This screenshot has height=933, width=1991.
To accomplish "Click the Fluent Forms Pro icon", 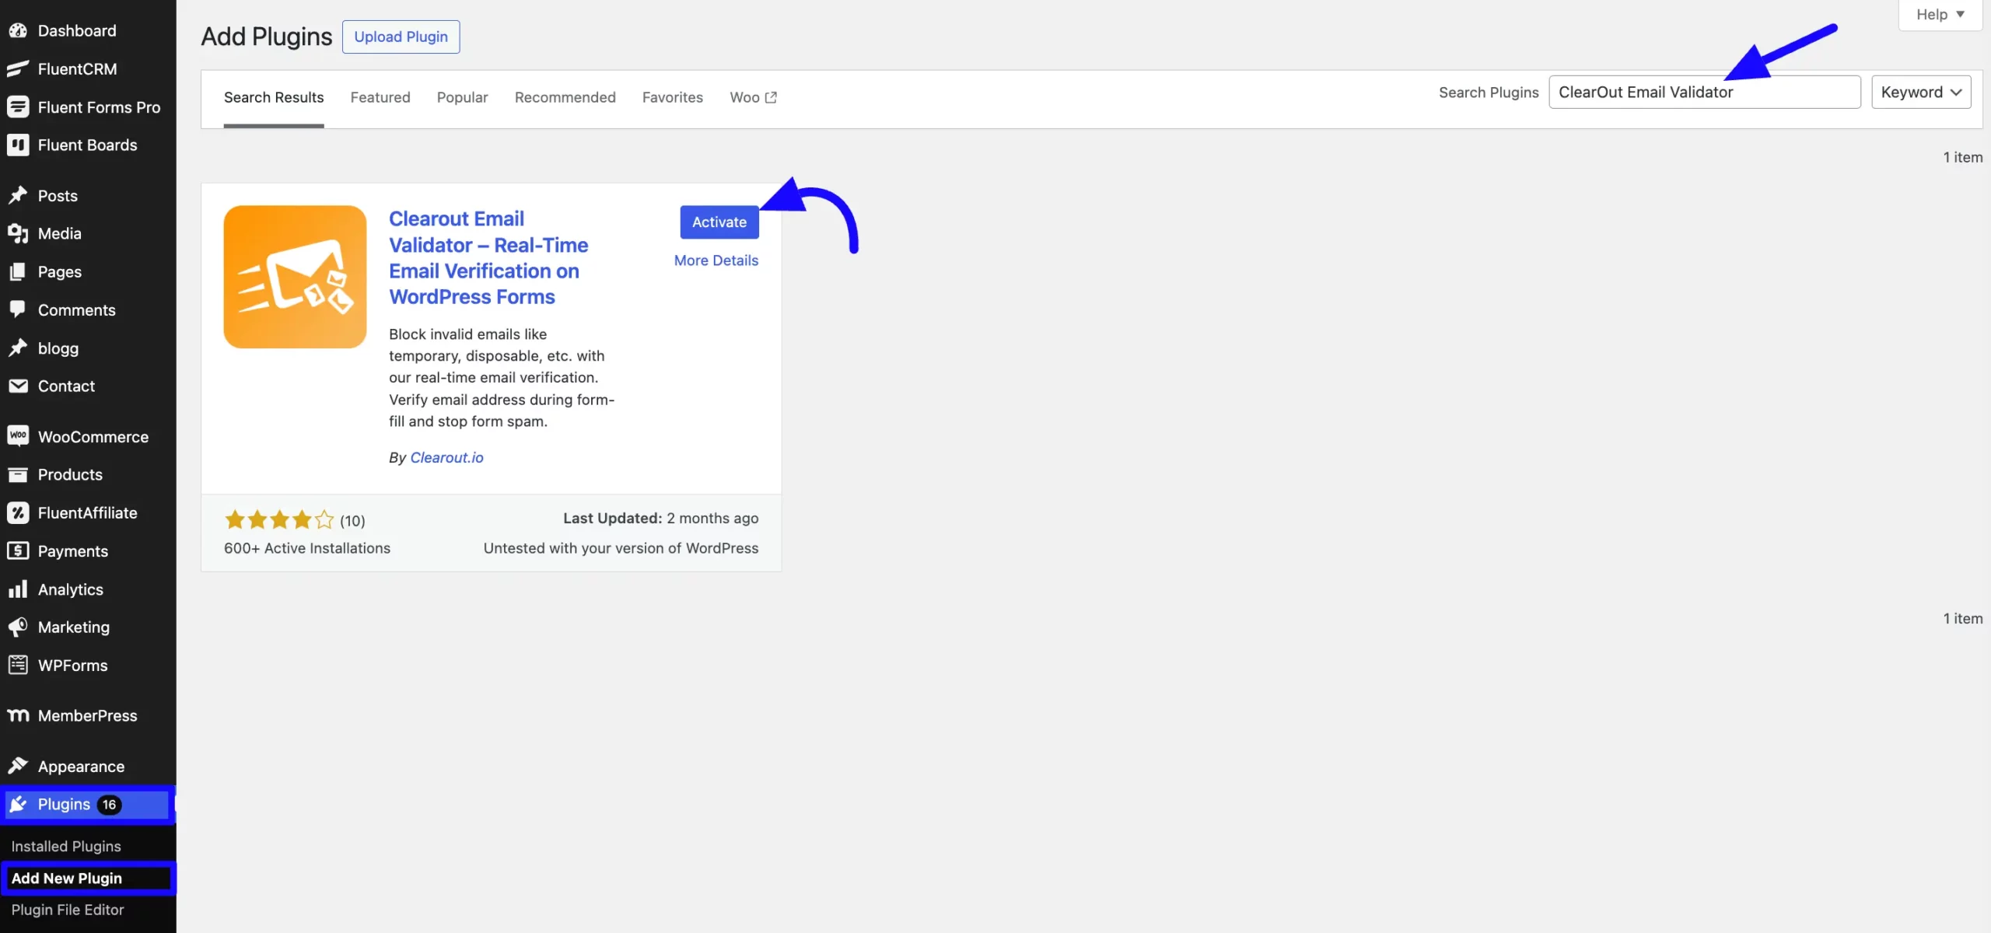I will (x=18, y=107).
